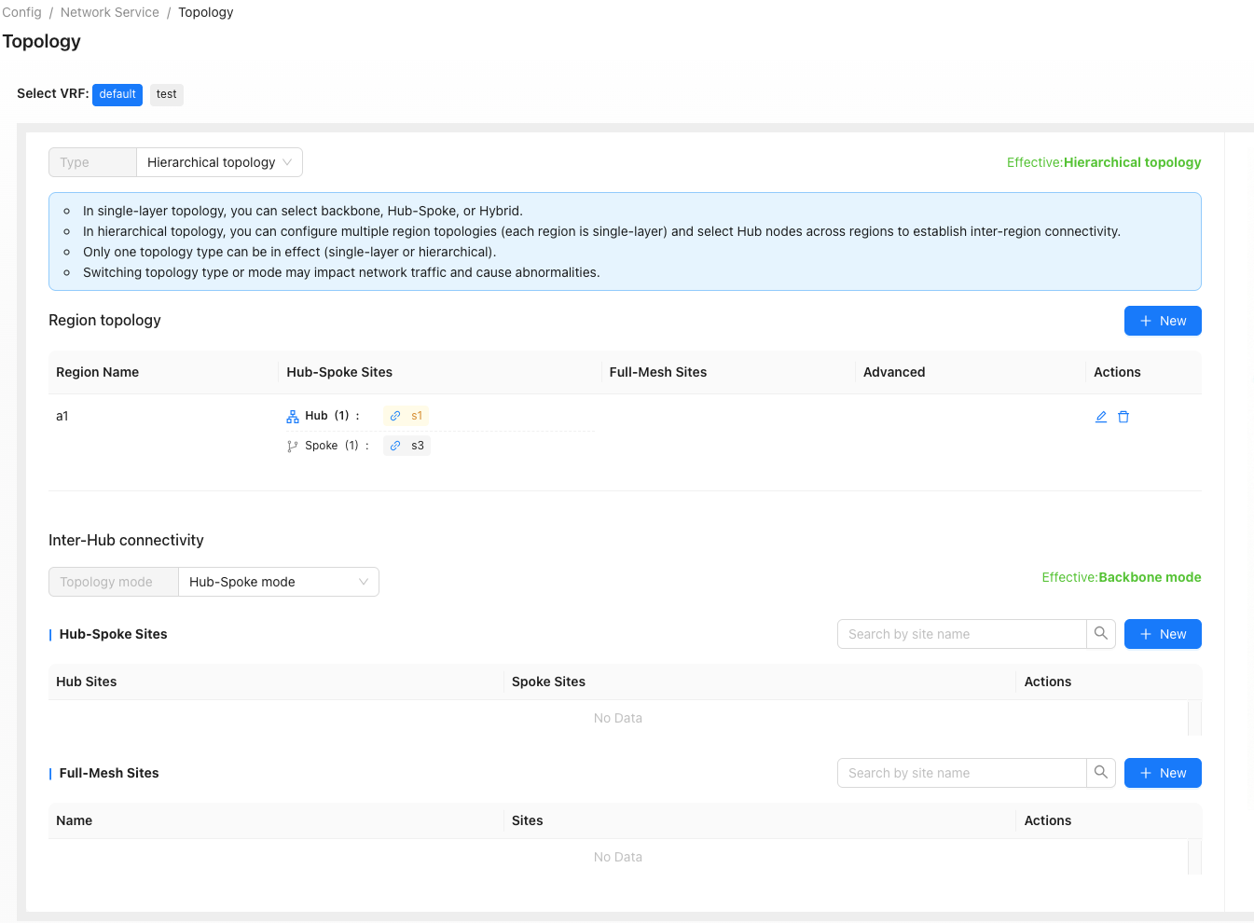This screenshot has width=1254, height=923.
Task: Click Hub-Spoke Sites search magnifier icon
Action: tap(1101, 634)
